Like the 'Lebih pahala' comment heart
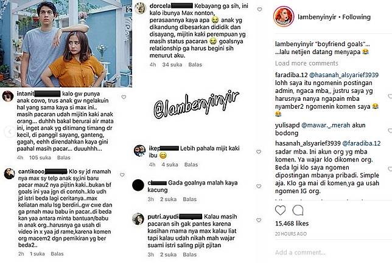Image resolution: width=392 pixels, height=263 pixels. click(259, 152)
